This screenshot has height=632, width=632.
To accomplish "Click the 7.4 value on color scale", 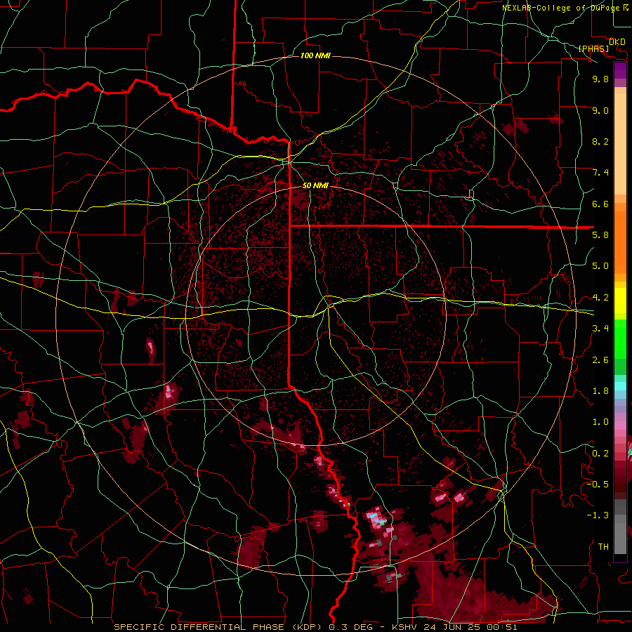I will pyautogui.click(x=600, y=173).
